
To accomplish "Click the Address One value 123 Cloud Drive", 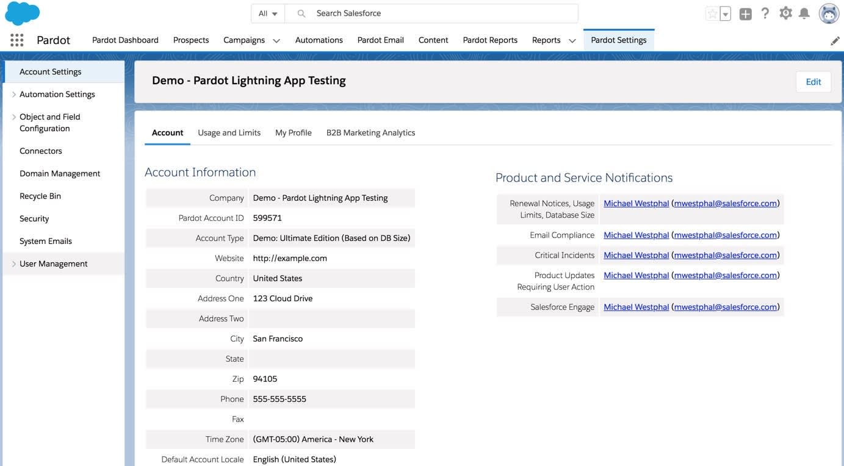I will click(283, 299).
